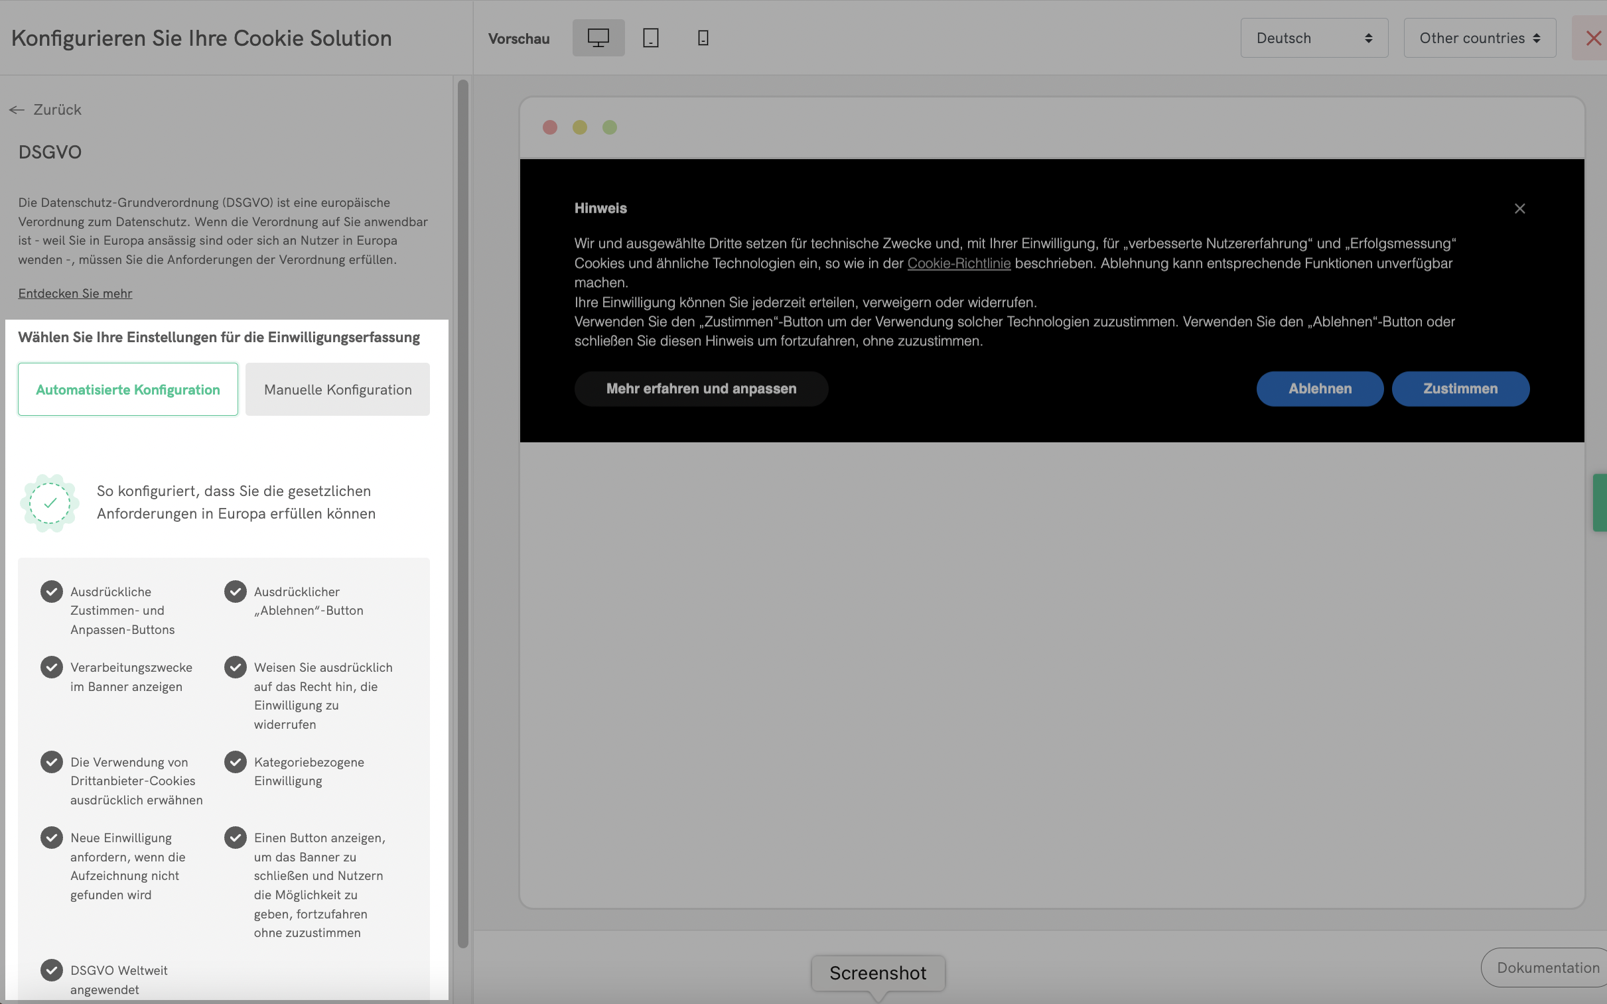Click the left panel vertical scrollbar
This screenshot has width=1607, height=1004.
coord(463,511)
